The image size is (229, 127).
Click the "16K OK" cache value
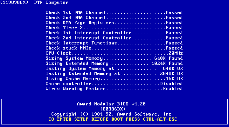pos(174,79)
